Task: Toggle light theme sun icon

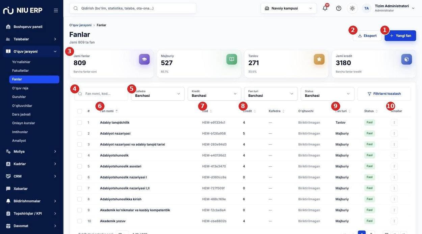Action: pos(352,8)
